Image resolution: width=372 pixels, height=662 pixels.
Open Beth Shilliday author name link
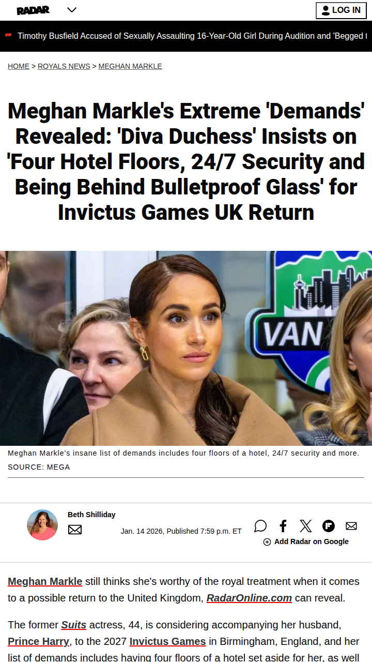(x=91, y=515)
